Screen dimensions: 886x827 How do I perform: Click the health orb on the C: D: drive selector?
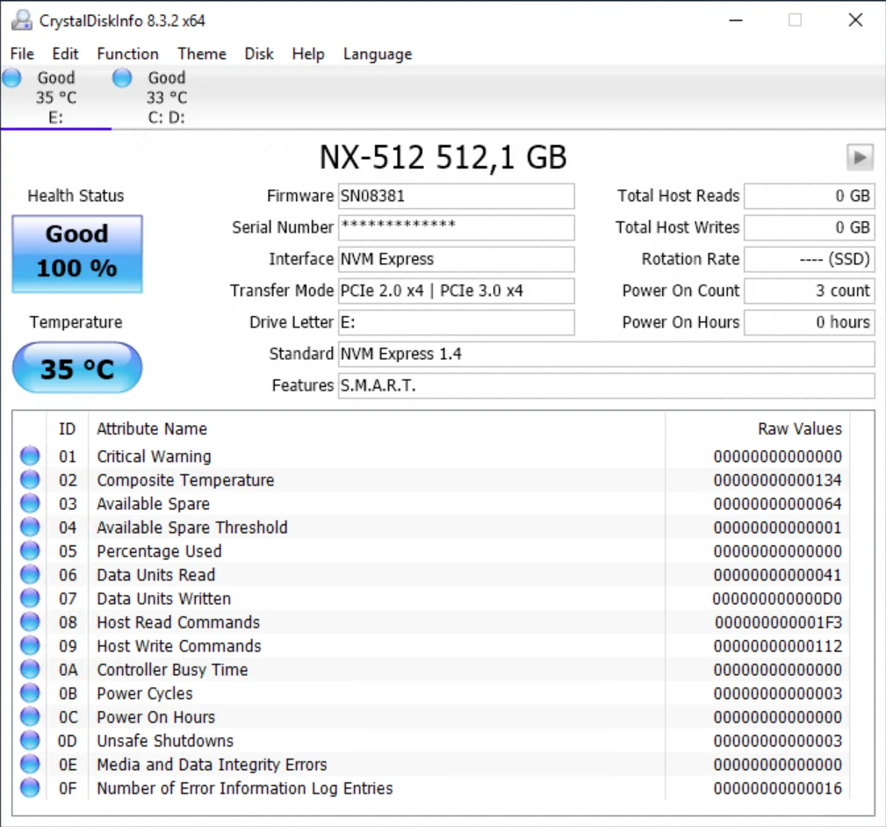121,77
